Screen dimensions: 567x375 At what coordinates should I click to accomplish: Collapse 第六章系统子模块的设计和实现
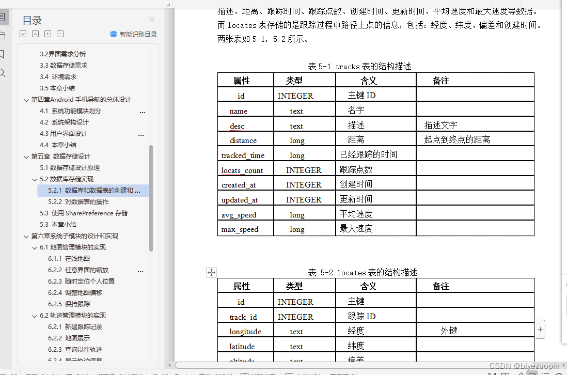[x=26, y=237]
